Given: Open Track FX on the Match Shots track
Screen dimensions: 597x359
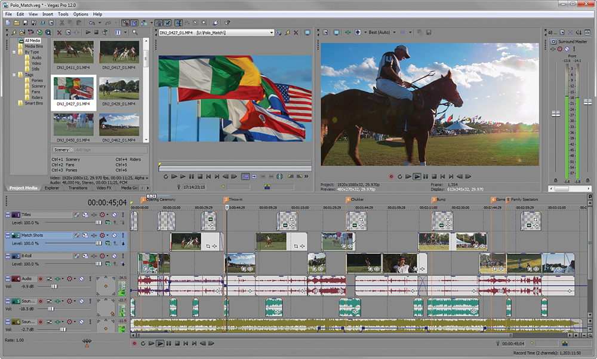Looking at the screenshot, I should (x=76, y=235).
